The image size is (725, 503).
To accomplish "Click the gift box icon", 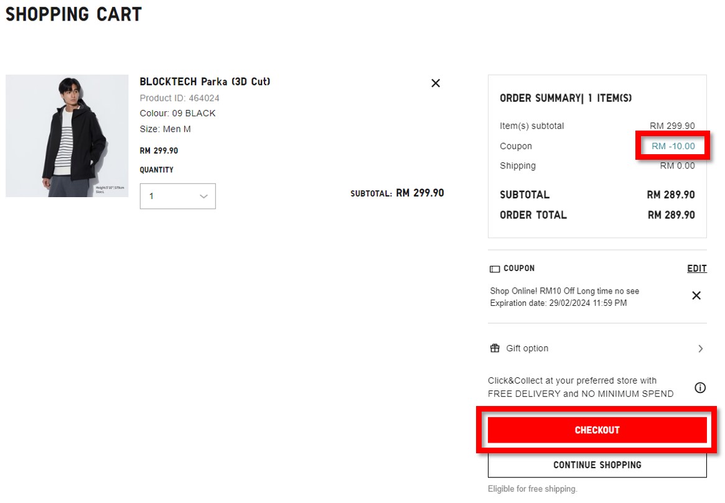I will click(x=495, y=348).
